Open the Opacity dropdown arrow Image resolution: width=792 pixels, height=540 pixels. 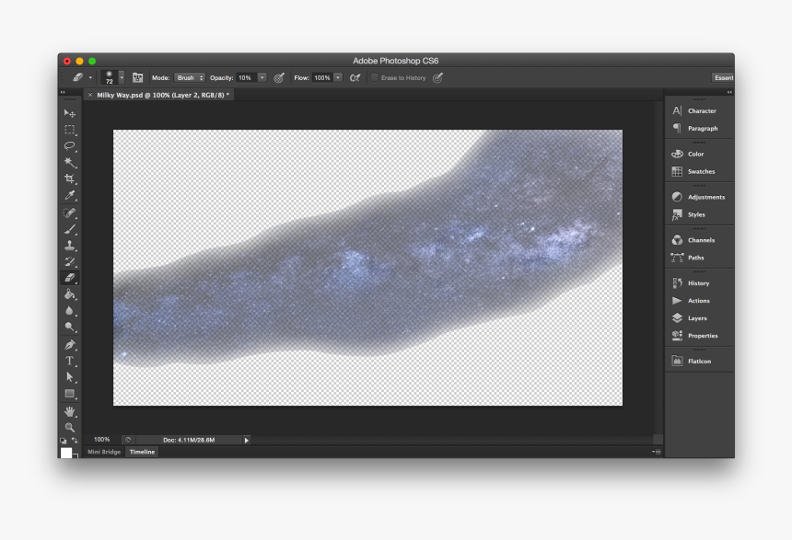pyautogui.click(x=262, y=77)
